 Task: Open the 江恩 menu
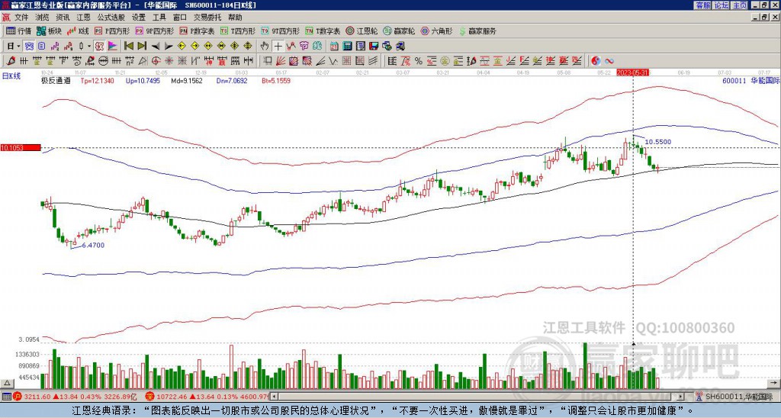83,18
